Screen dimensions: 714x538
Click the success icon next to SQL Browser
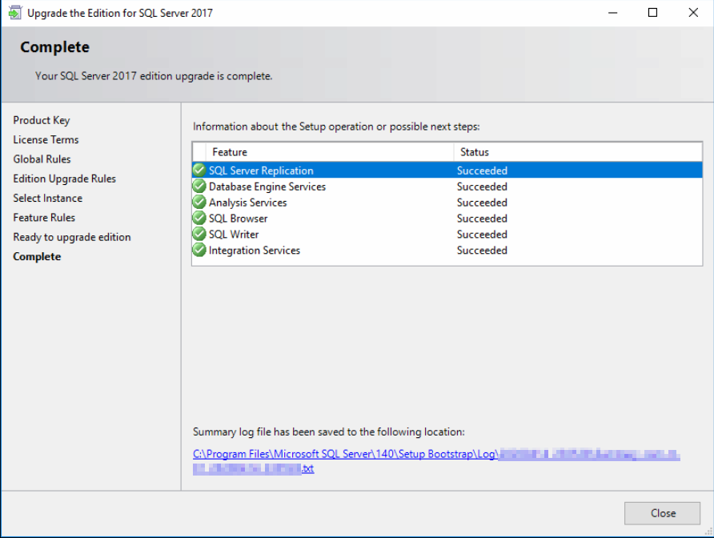[x=199, y=219]
